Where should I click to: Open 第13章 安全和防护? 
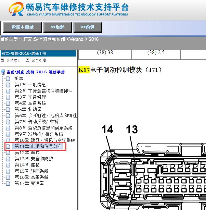[x=34, y=159]
